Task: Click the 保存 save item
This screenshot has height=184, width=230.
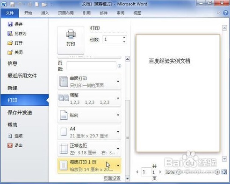Action: coord(15,24)
